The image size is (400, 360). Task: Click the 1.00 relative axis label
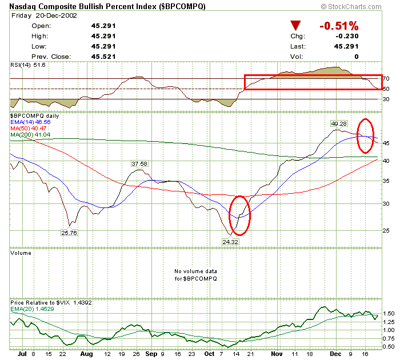389,330
